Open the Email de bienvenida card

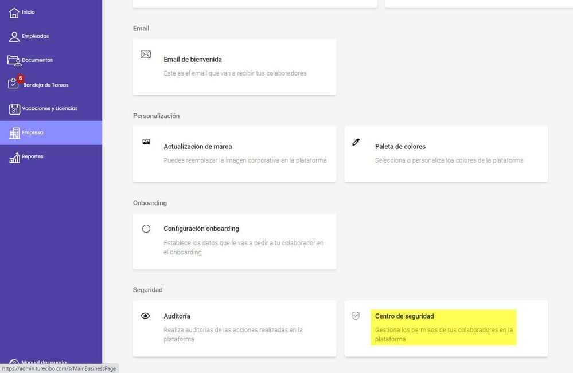point(235,67)
